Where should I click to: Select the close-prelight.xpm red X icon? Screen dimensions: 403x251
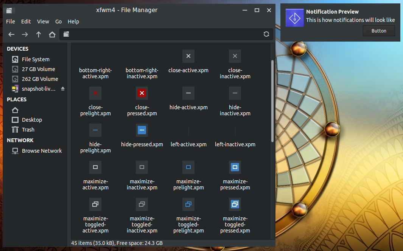(95, 93)
